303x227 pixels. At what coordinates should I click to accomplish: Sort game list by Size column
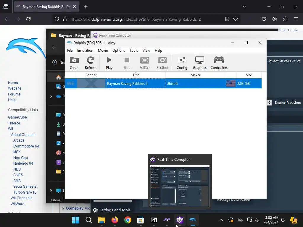[x=249, y=75]
